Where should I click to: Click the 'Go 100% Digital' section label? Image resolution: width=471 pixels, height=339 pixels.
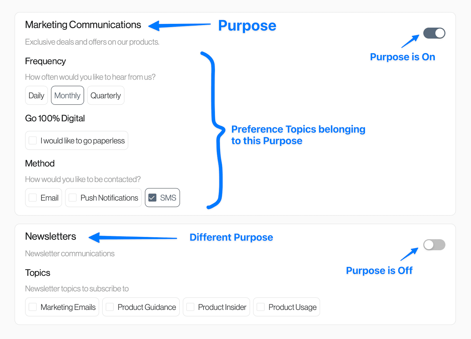pos(55,118)
